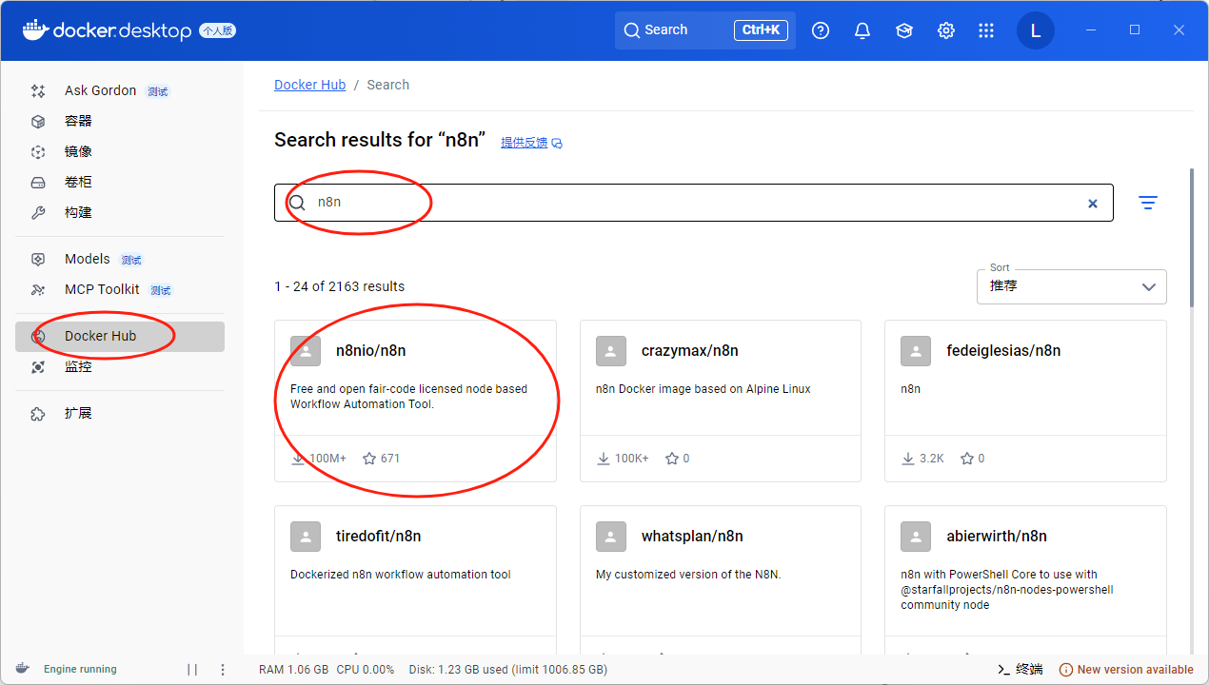Open the terminal icon in status bar
This screenshot has width=1209, height=685.
point(1020,669)
